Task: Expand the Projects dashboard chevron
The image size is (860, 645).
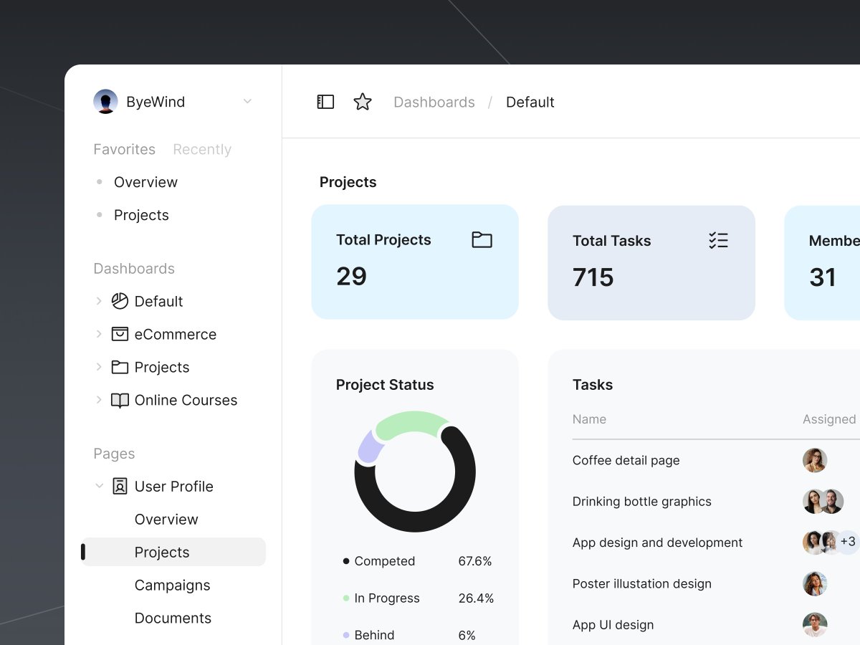Action: 99,367
